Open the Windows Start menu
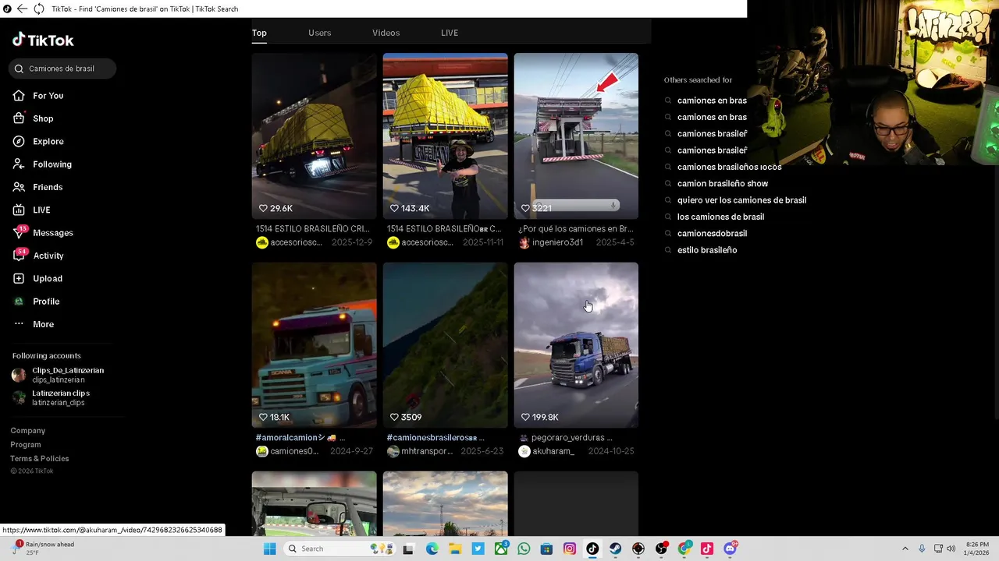 270,549
